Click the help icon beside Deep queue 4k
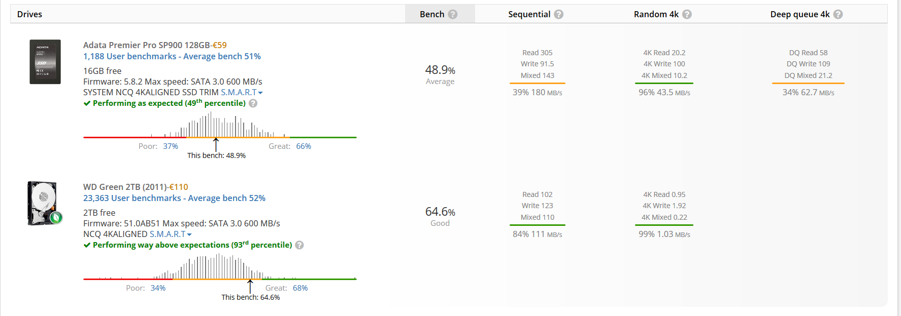This screenshot has height=316, width=901. click(x=838, y=14)
